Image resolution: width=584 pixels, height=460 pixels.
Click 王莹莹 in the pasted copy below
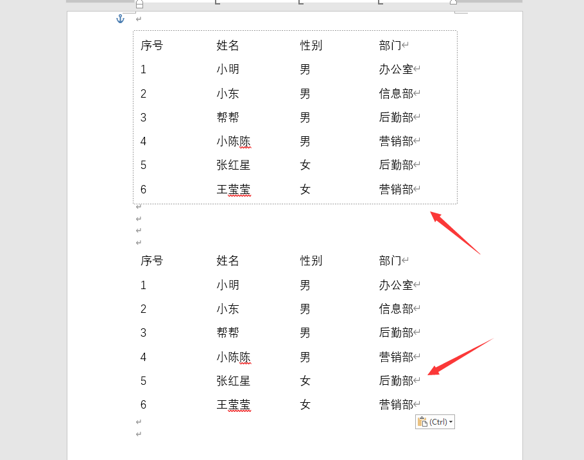pyautogui.click(x=234, y=405)
